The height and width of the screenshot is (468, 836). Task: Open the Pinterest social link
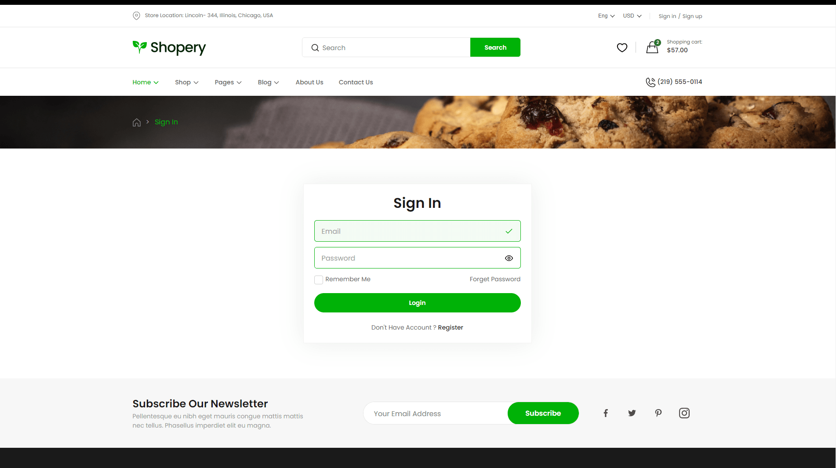click(658, 413)
